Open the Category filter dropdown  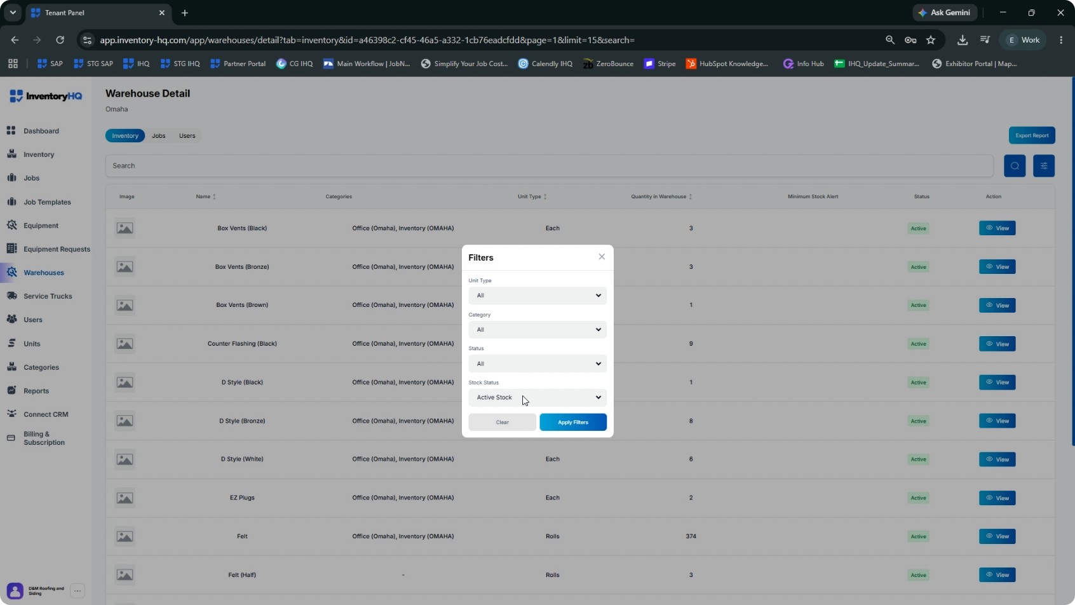[537, 330]
